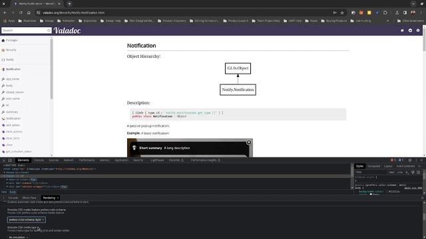Switch to the Computed styles tab
426x239 pixels.
374,166
